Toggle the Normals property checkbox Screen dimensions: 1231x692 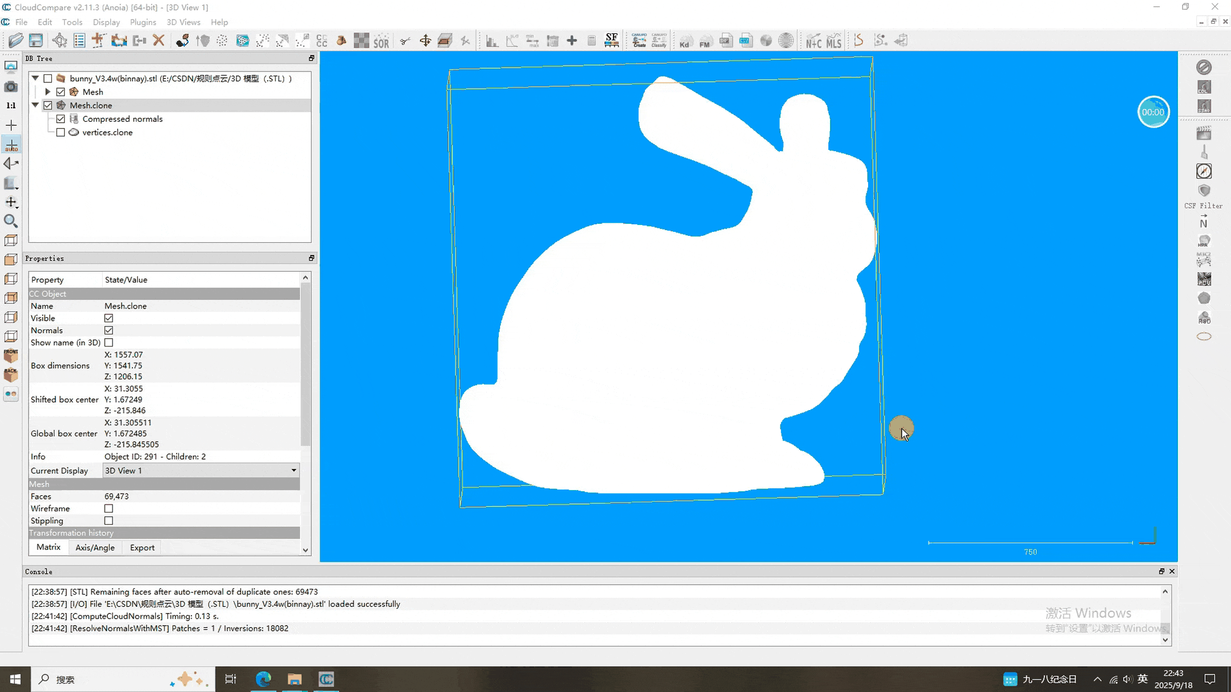click(x=108, y=330)
